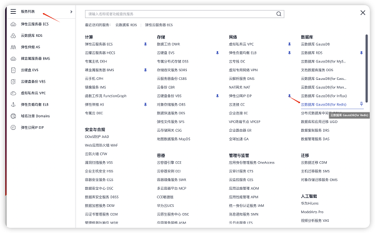Open 弹性伸缩 AS from the left sidebar
Viewport: 375px width, 233px height.
click(31, 47)
